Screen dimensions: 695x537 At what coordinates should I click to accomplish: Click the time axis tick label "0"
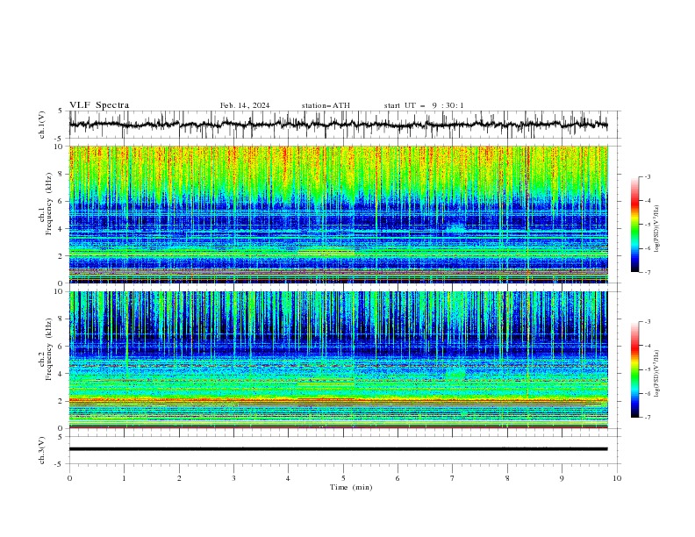click(69, 478)
